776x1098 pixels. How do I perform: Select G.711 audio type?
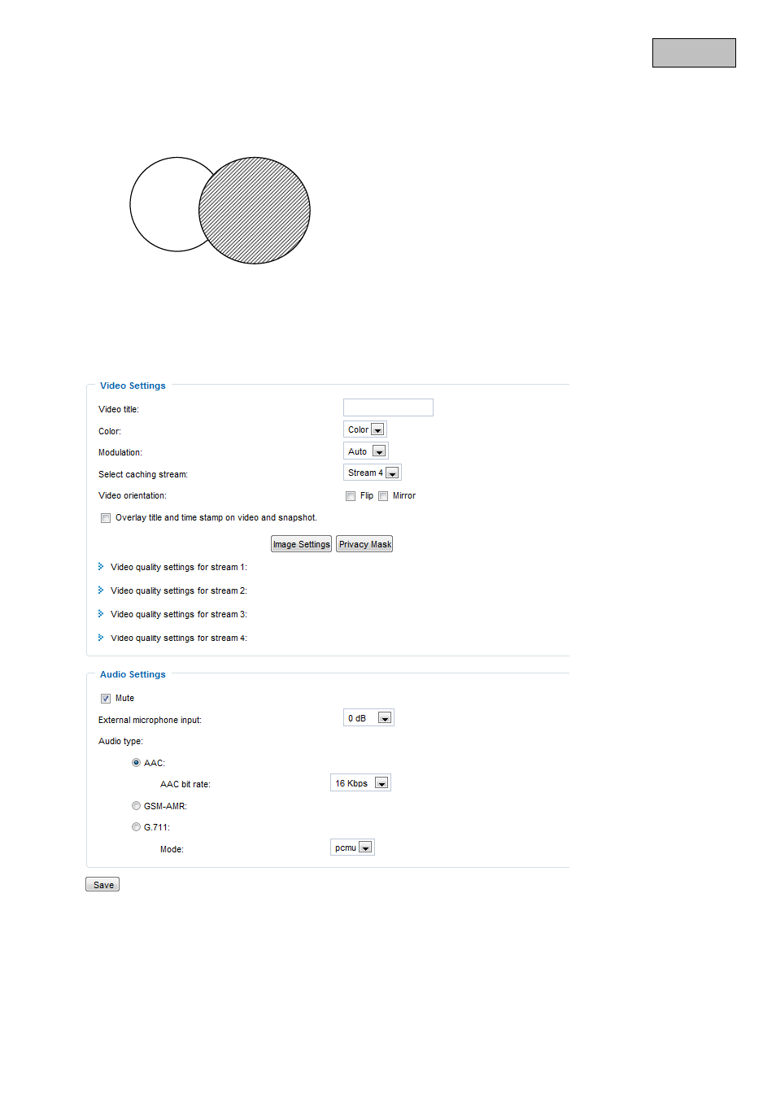point(136,827)
